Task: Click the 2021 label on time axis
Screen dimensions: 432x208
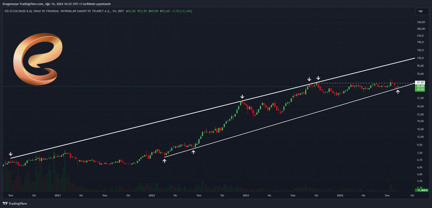Action: pyautogui.click(x=58, y=195)
